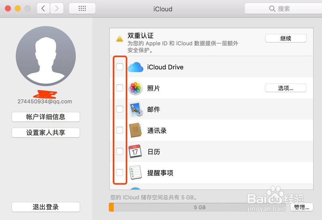Image resolution: width=322 pixels, height=220 pixels.
Task: Click the iCloud window title
Action: [163, 9]
